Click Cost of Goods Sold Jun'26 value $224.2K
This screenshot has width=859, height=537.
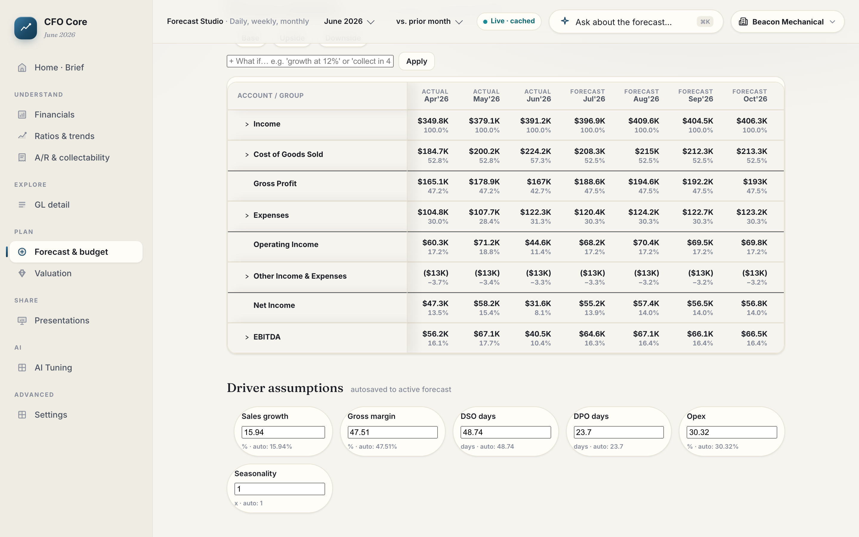coord(535,151)
